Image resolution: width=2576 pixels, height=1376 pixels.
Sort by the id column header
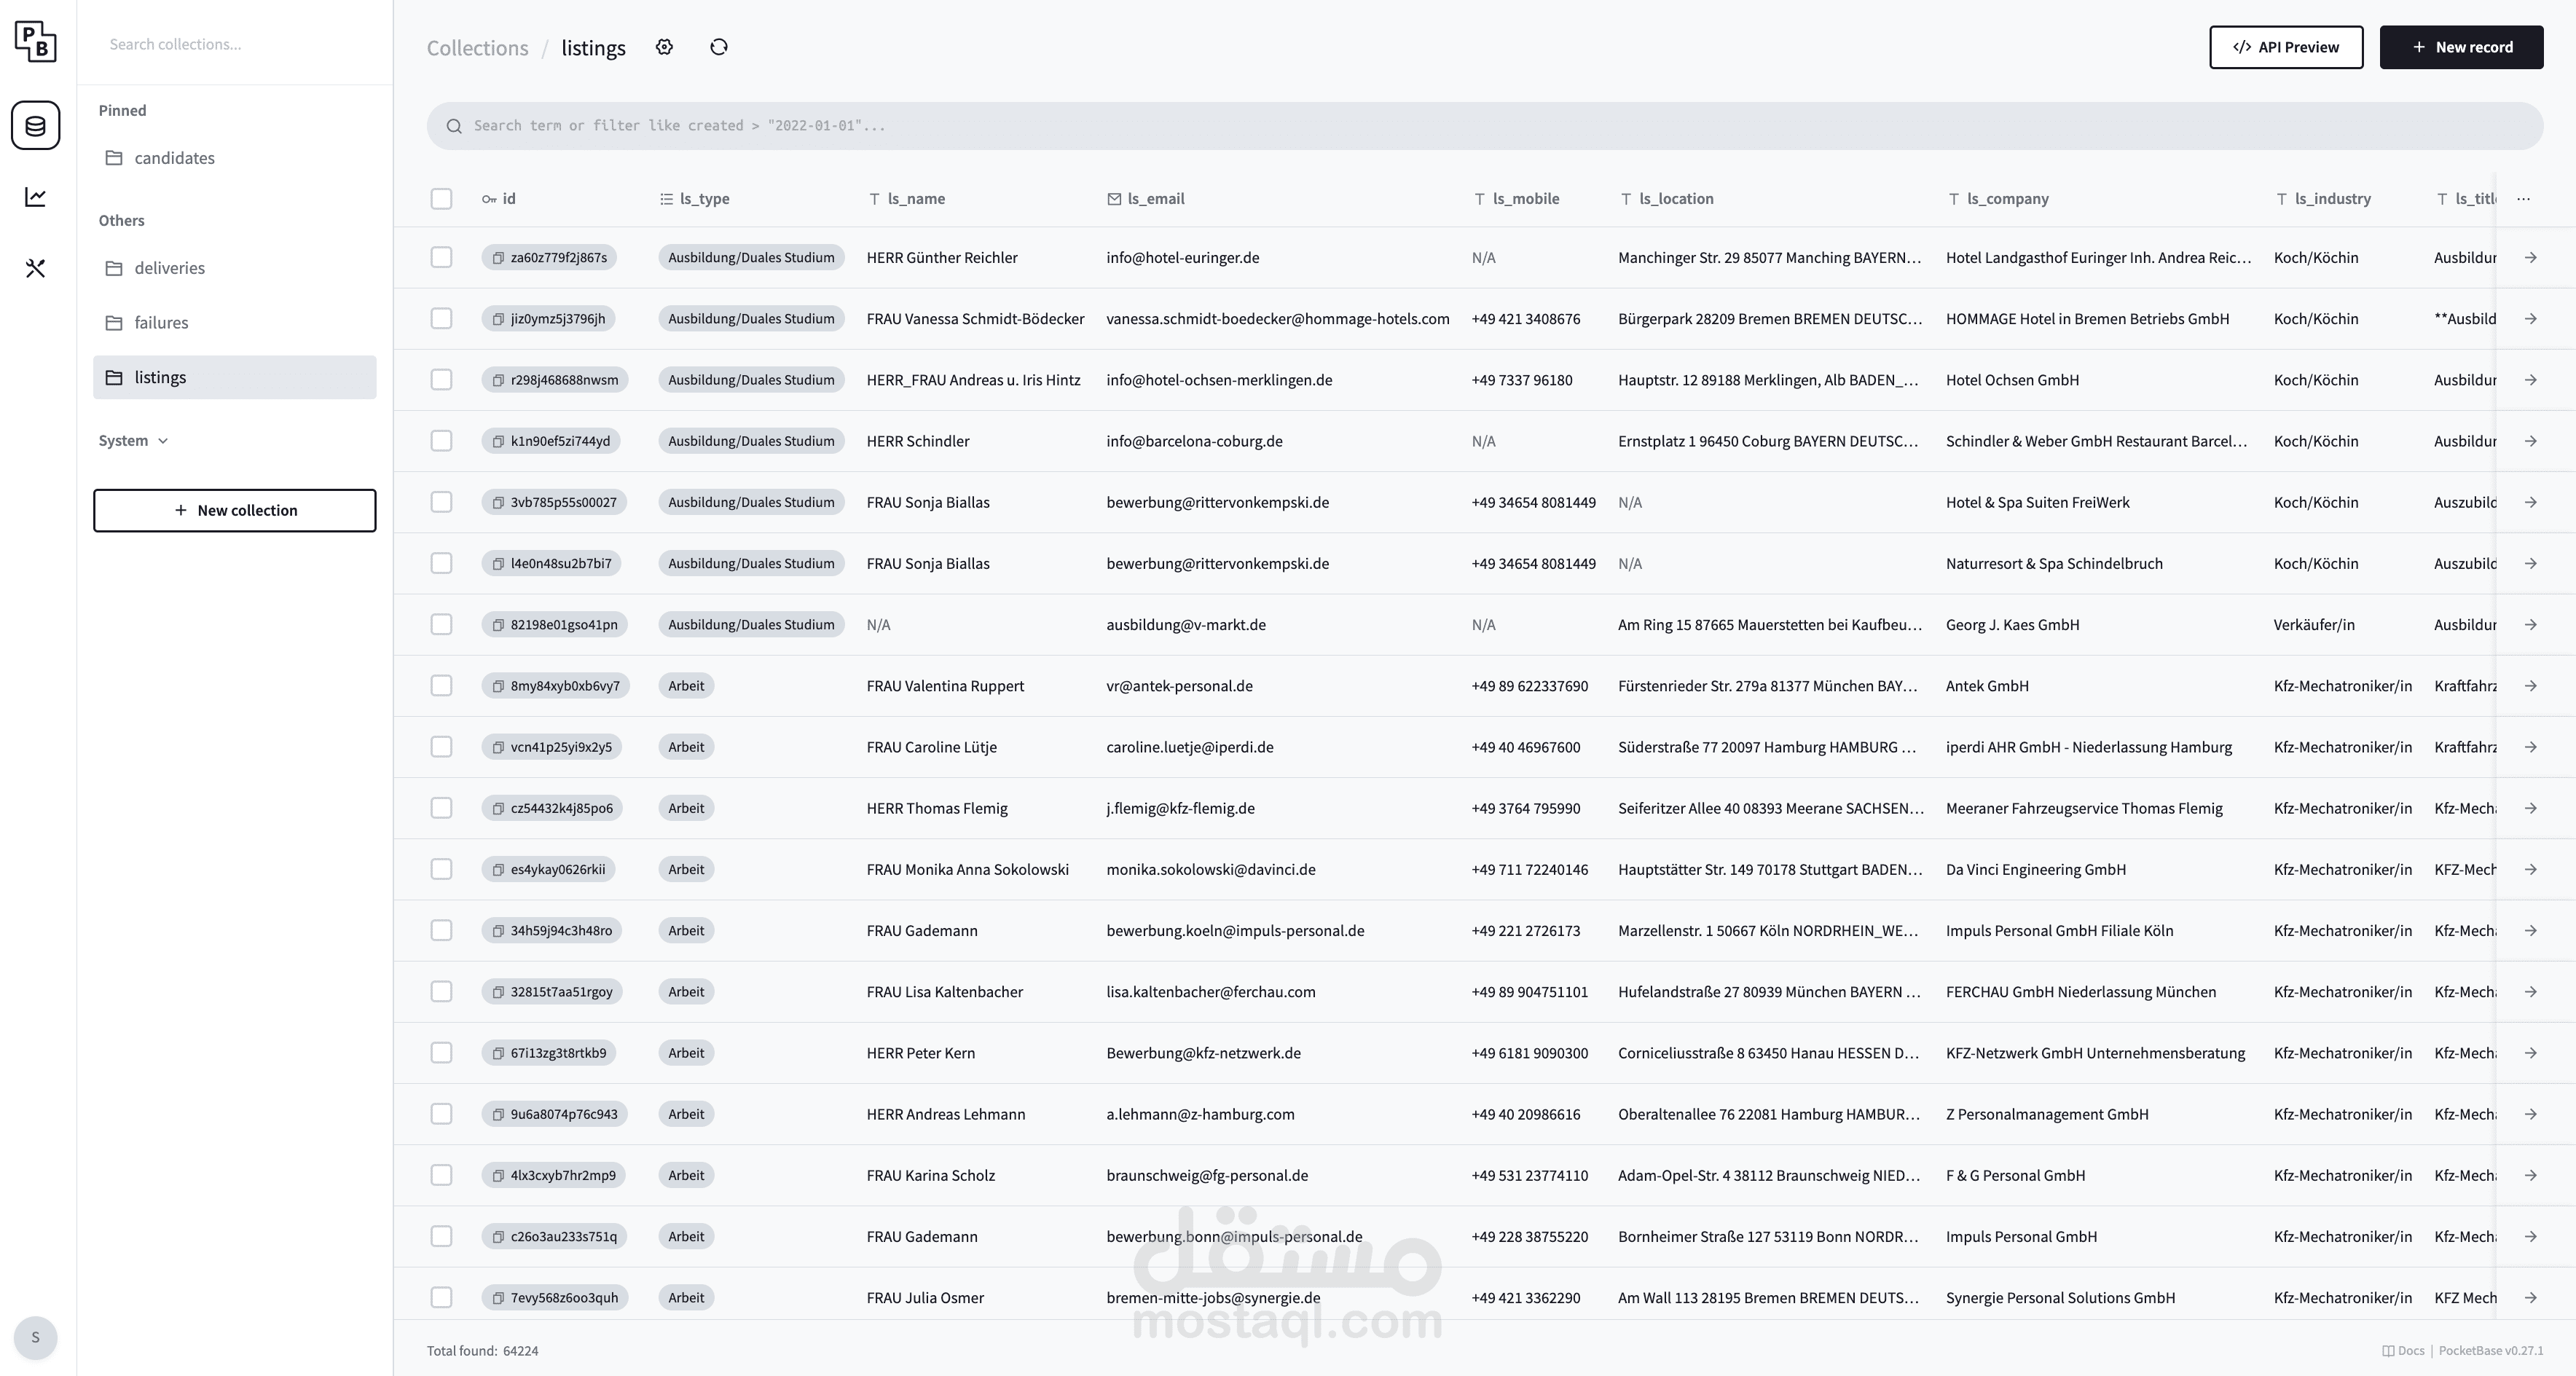[499, 198]
